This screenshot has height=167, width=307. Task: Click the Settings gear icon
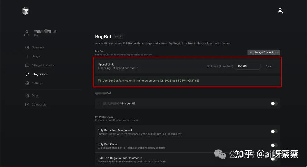(x=27, y=83)
